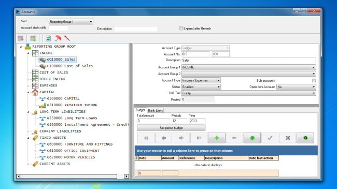This screenshot has height=189, width=337.
Task: Switch to the Bank Links tab
Action: pyautogui.click(x=156, y=110)
